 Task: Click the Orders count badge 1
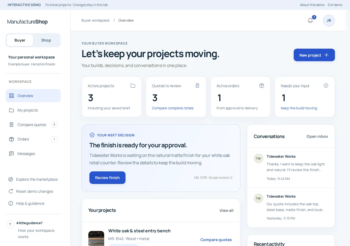54,139
